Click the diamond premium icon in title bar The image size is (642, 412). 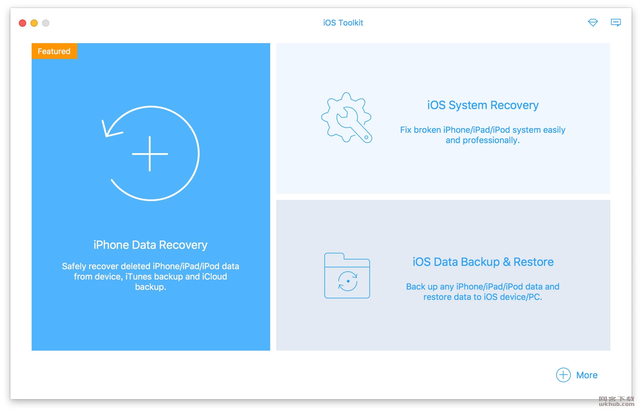593,23
